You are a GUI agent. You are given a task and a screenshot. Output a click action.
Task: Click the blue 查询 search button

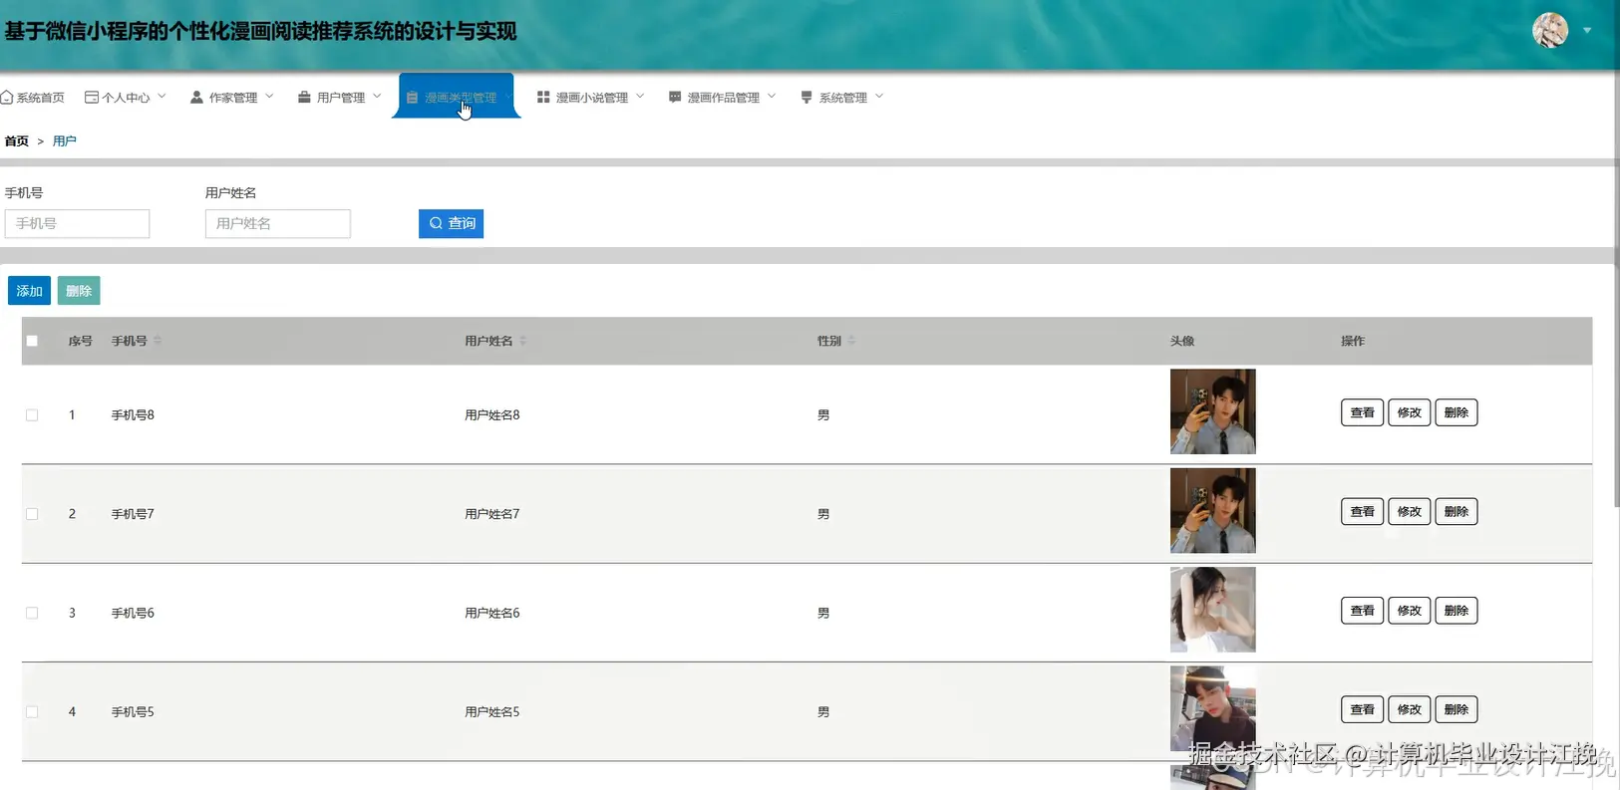(x=451, y=224)
